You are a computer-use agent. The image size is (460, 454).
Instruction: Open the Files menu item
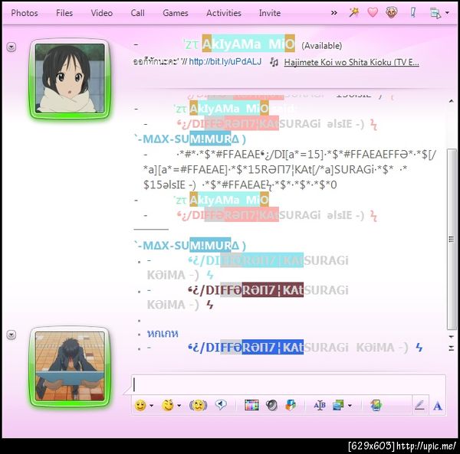coord(64,13)
